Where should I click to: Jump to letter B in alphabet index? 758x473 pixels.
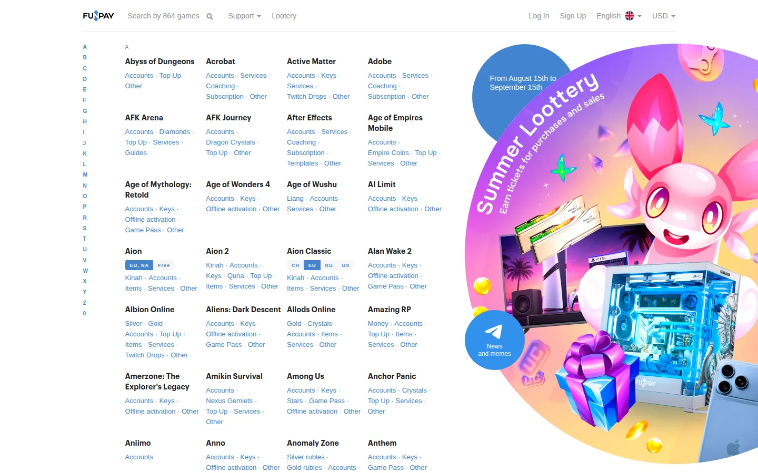coord(85,57)
